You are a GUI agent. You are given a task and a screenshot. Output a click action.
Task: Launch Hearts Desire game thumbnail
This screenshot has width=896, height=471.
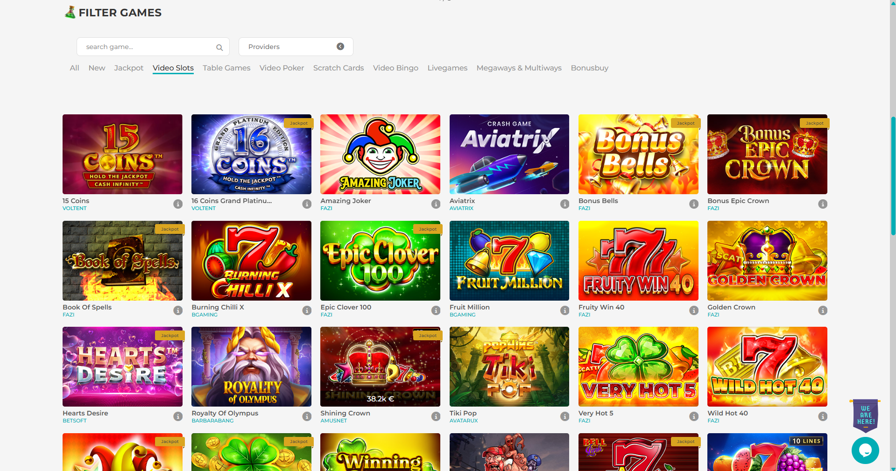[x=122, y=366]
